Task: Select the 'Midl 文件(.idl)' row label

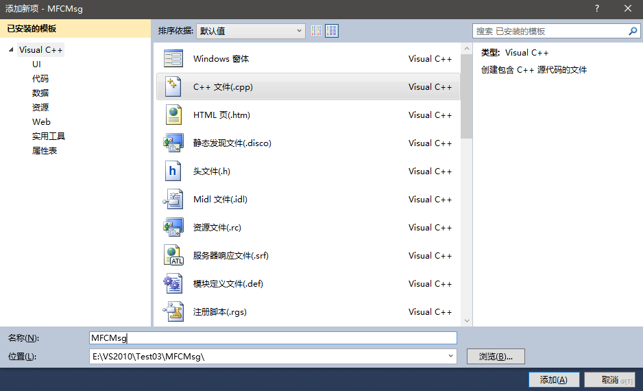Action: tap(220, 200)
